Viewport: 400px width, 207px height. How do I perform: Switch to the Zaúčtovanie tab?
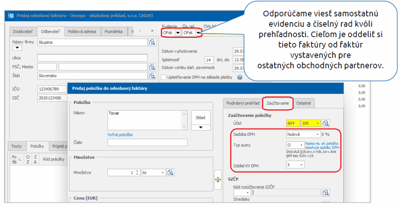(277, 103)
